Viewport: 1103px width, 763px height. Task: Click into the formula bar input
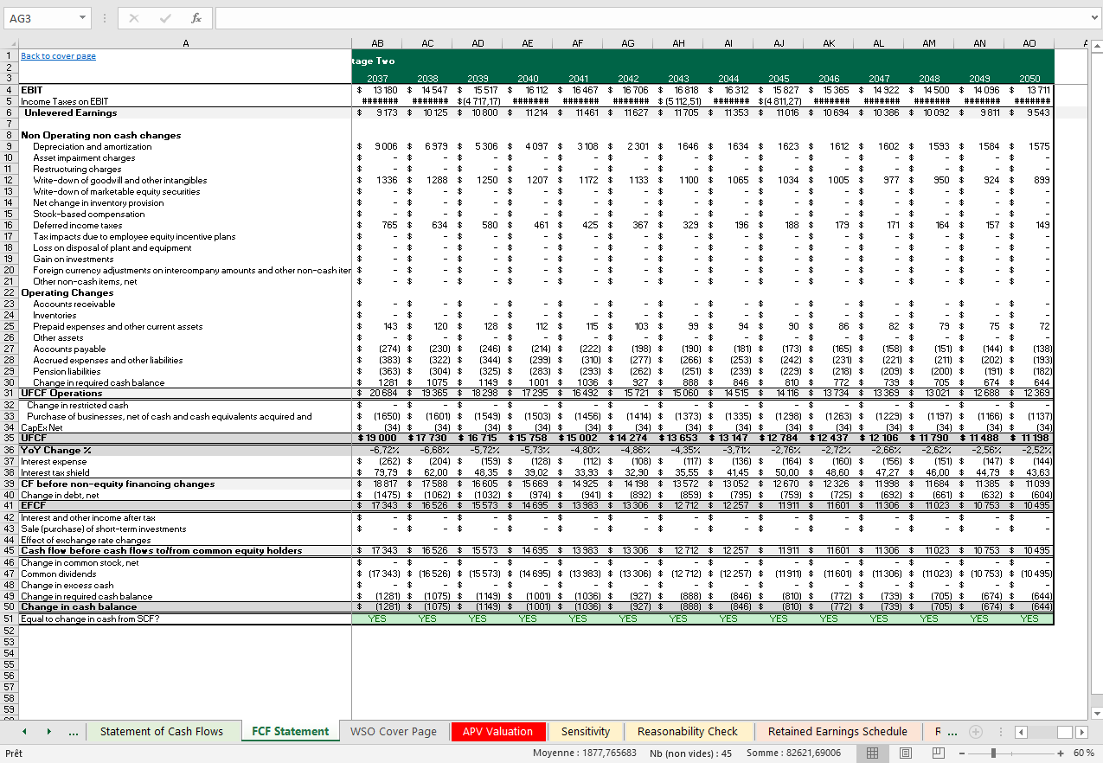point(649,18)
